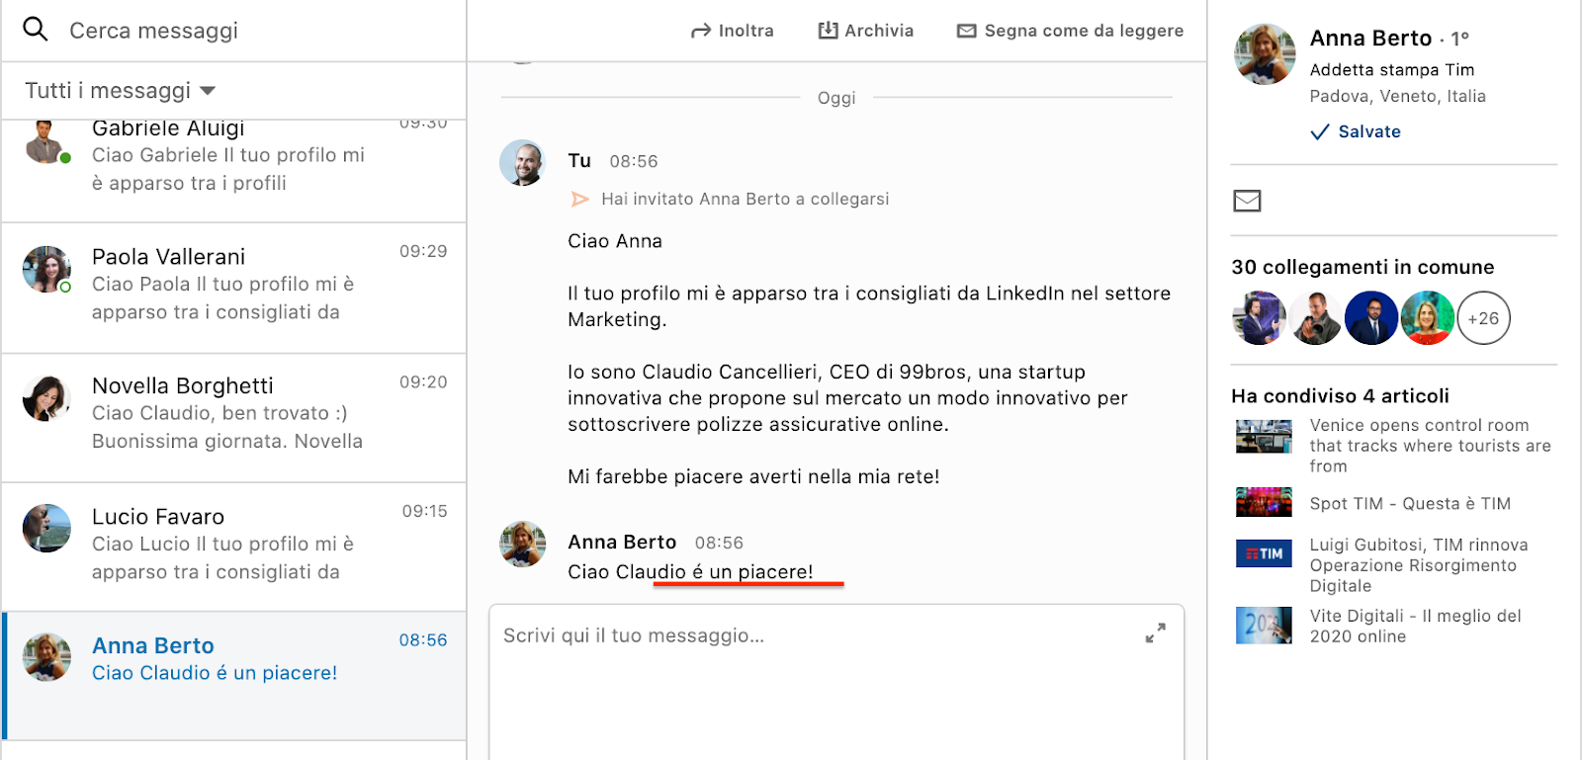The width and height of the screenshot is (1582, 760).
Task: Click Anna Berto's name above her reply
Action: [x=622, y=543]
